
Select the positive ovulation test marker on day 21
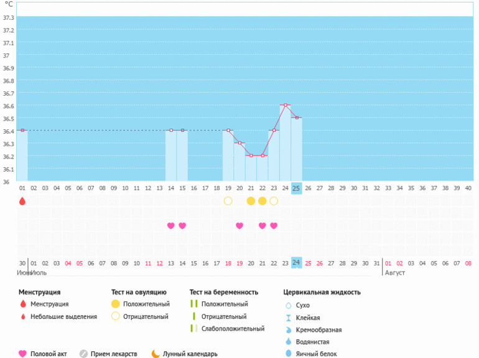coord(251,201)
